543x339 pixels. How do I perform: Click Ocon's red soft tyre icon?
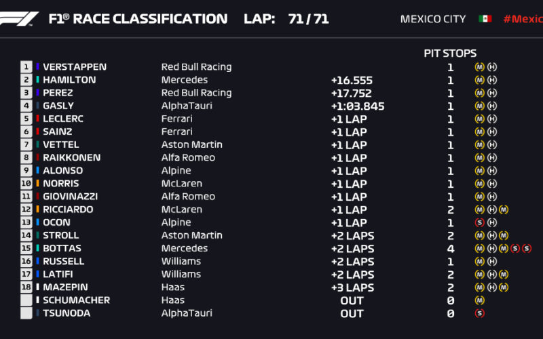(480, 222)
